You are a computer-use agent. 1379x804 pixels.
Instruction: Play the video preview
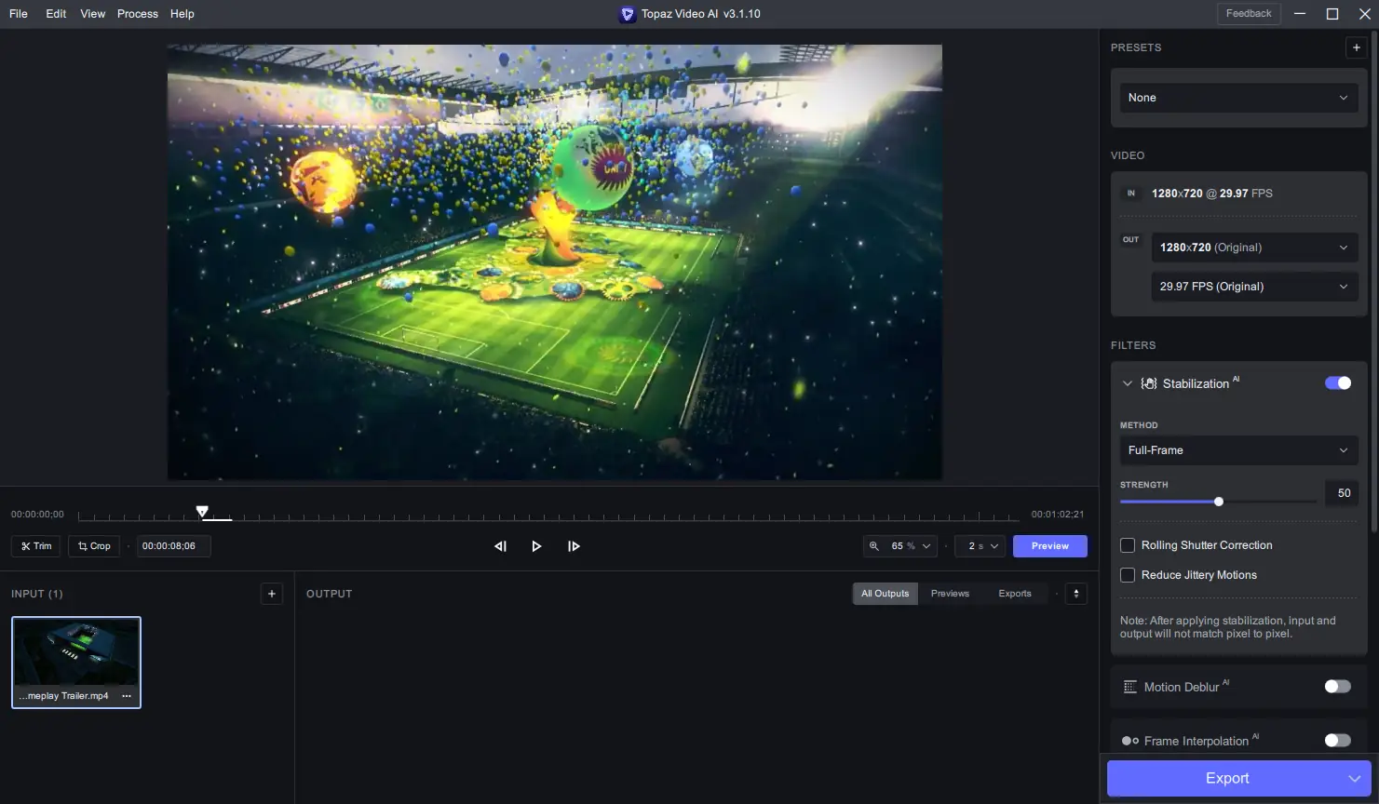(x=536, y=546)
